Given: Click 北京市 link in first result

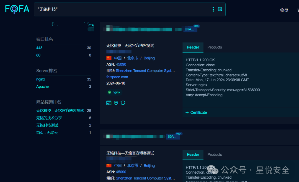Looking at the screenshot, I should (x=133, y=58).
